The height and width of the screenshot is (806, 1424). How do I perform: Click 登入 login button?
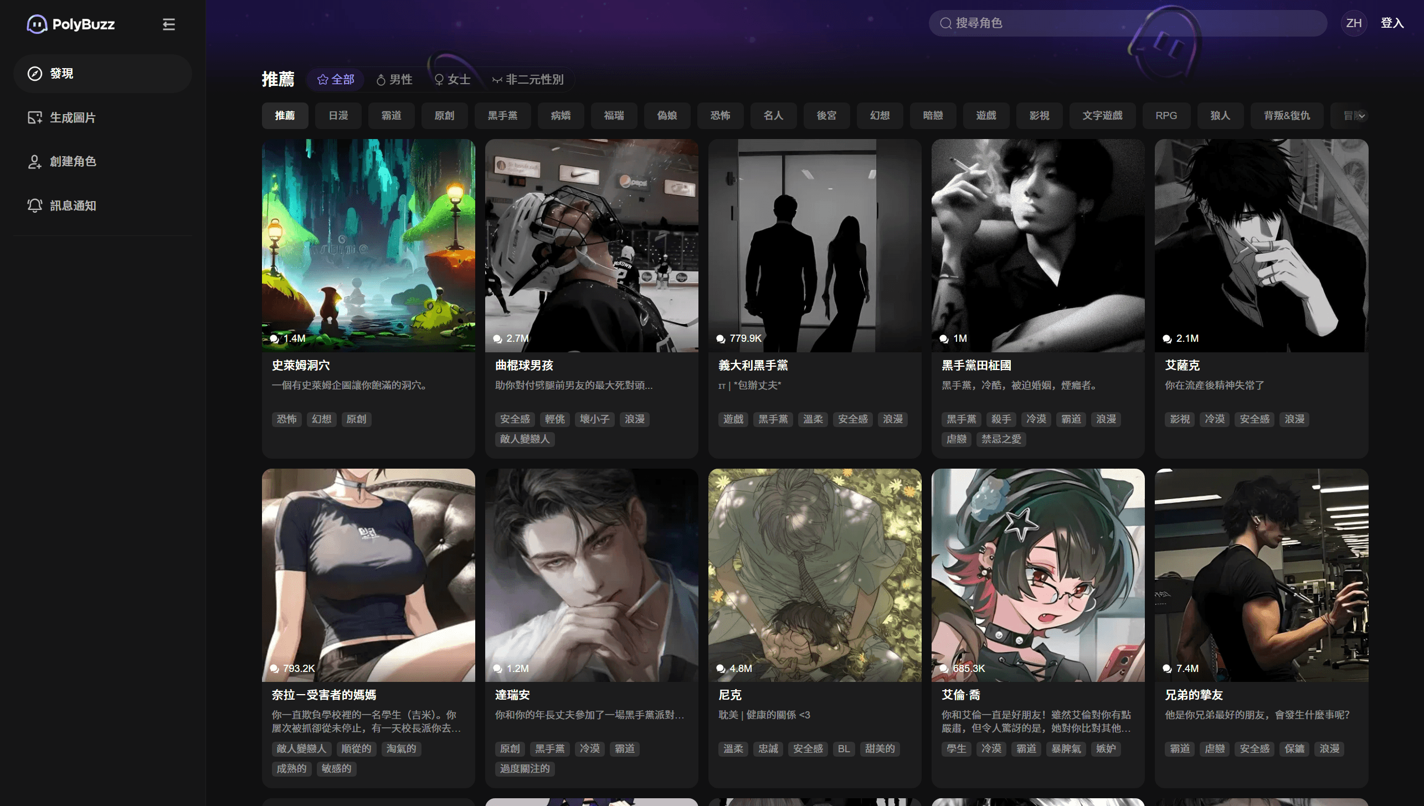[1391, 23]
